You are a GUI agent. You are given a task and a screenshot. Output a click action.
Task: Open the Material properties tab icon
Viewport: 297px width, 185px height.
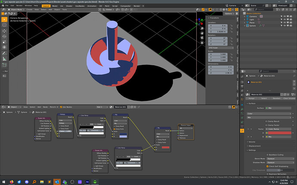pyautogui.click(x=242, y=131)
